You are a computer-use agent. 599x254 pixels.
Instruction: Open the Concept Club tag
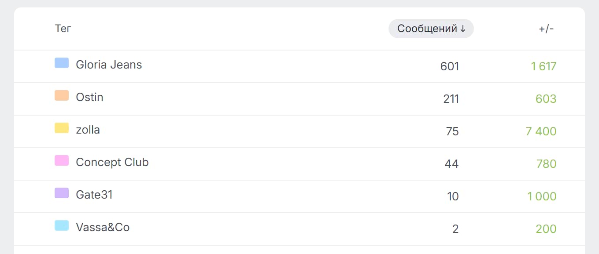112,162
